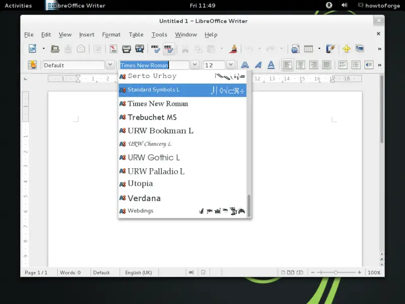The height and width of the screenshot is (304, 405).
Task: Open GNOME Activities overview
Action: 18,6
